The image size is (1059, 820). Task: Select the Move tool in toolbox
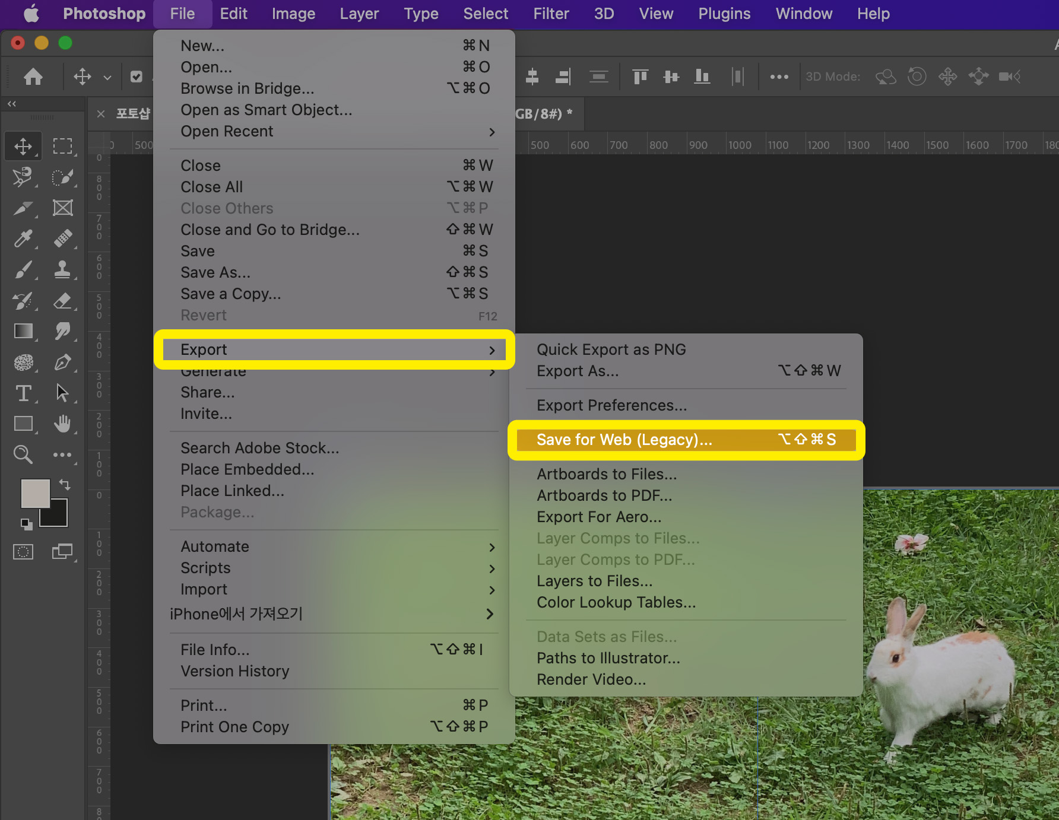[x=23, y=146]
